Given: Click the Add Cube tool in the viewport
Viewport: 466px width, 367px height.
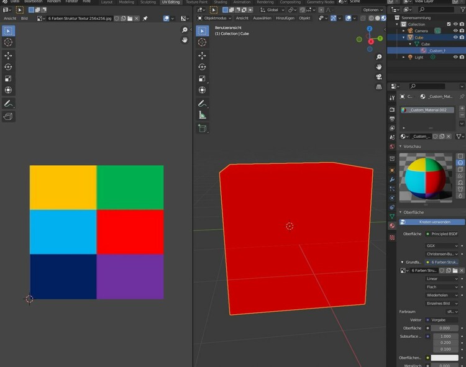Looking at the screenshot, I should (202, 128).
